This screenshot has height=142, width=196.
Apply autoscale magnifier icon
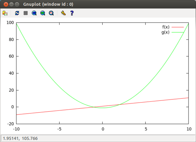coord(51,13)
